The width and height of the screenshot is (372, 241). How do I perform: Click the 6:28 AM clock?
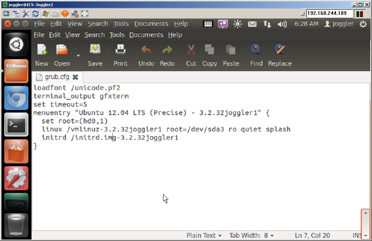pyautogui.click(x=306, y=24)
